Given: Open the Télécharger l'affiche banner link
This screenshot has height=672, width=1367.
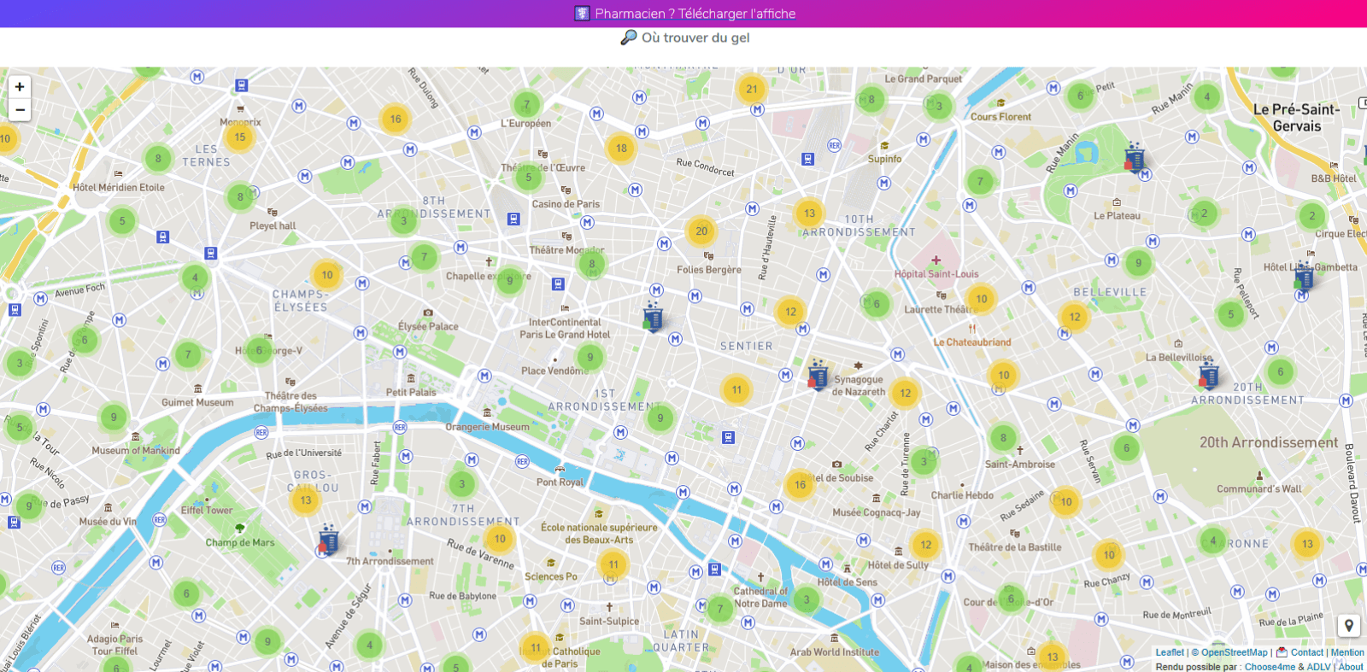Looking at the screenshot, I should (x=695, y=14).
